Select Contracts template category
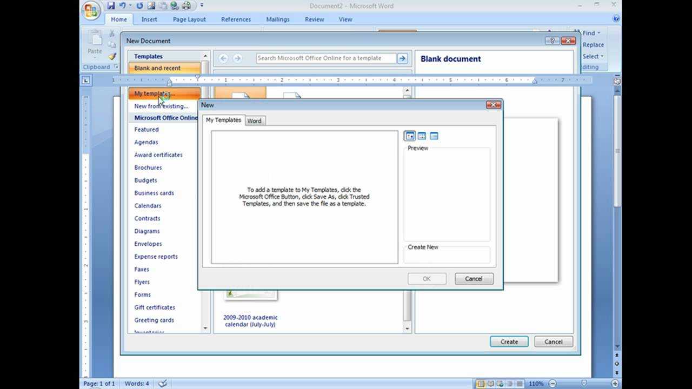Viewport: 692px width, 389px height. coord(147,218)
